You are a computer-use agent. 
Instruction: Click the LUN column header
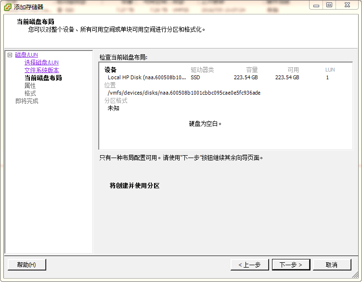tap(330, 70)
